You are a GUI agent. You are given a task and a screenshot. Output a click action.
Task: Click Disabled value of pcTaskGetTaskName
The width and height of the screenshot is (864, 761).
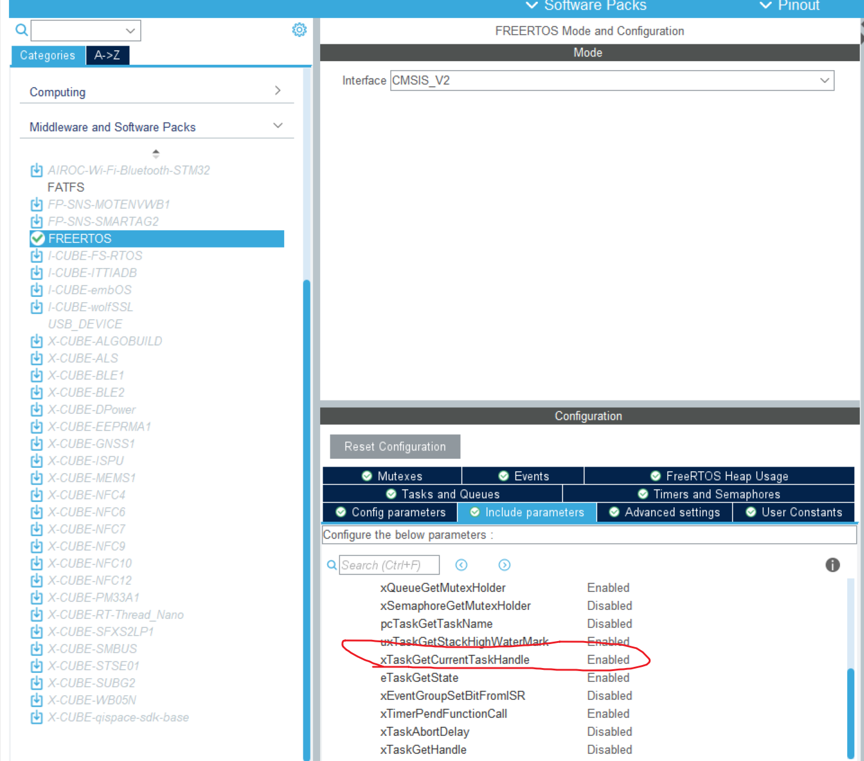(x=609, y=624)
